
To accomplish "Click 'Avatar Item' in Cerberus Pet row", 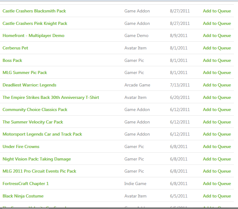I will tap(135, 48).
